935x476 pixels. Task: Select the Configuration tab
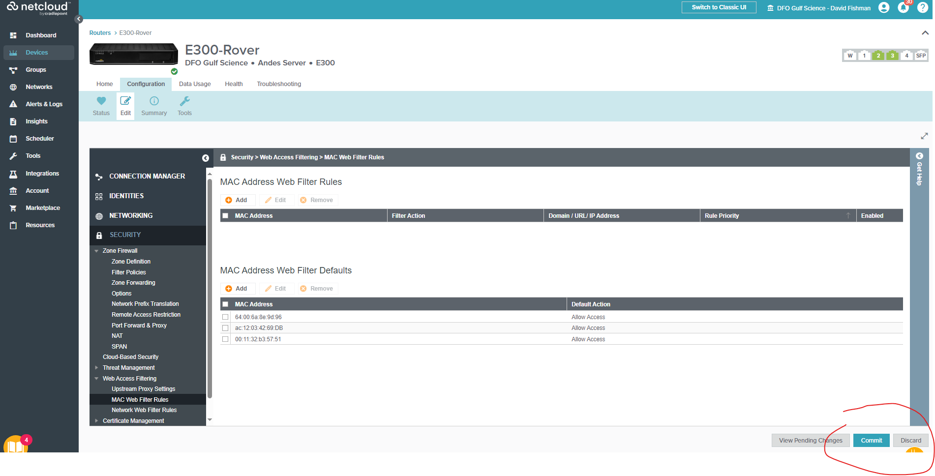point(146,84)
